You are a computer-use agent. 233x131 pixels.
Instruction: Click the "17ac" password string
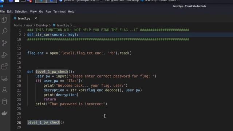click(72, 81)
